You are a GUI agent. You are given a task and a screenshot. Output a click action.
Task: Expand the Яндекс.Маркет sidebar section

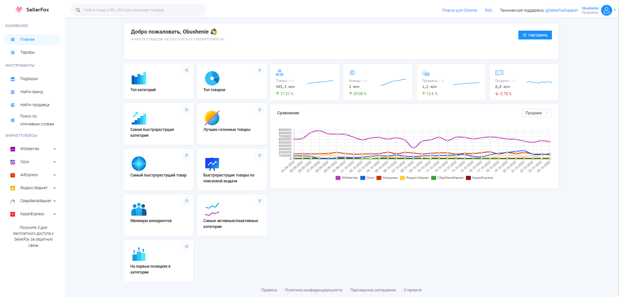(54, 188)
